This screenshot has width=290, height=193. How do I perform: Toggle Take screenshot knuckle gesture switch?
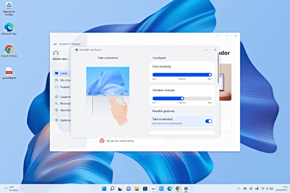click(209, 121)
